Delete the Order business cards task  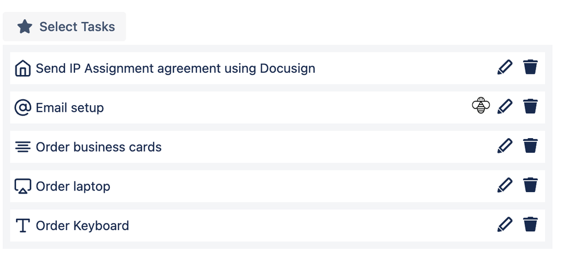[x=530, y=146]
